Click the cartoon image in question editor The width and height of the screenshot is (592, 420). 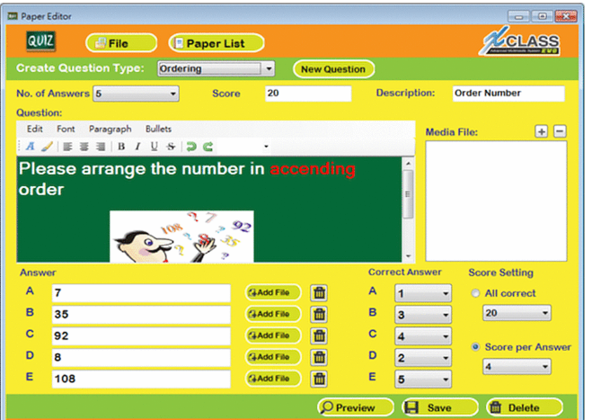click(181, 237)
